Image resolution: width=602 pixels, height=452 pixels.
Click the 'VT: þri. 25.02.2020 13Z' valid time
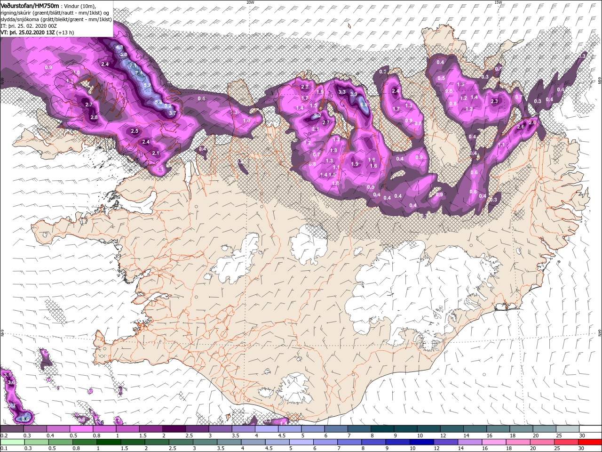click(x=28, y=32)
